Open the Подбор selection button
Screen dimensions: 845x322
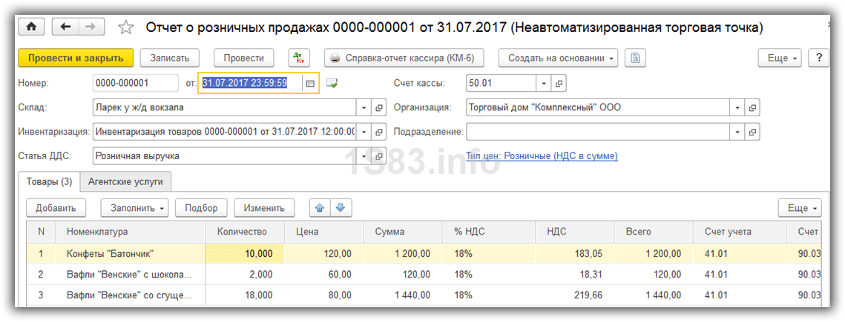(x=201, y=207)
